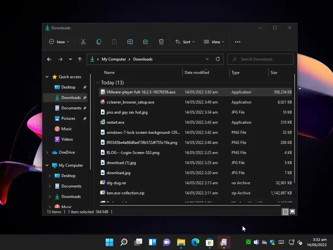Collapse My Computer tree node
The width and height of the screenshot is (333, 250).
tap(47, 165)
